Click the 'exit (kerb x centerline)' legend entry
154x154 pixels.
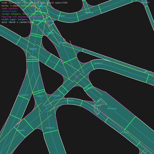(18, 22)
